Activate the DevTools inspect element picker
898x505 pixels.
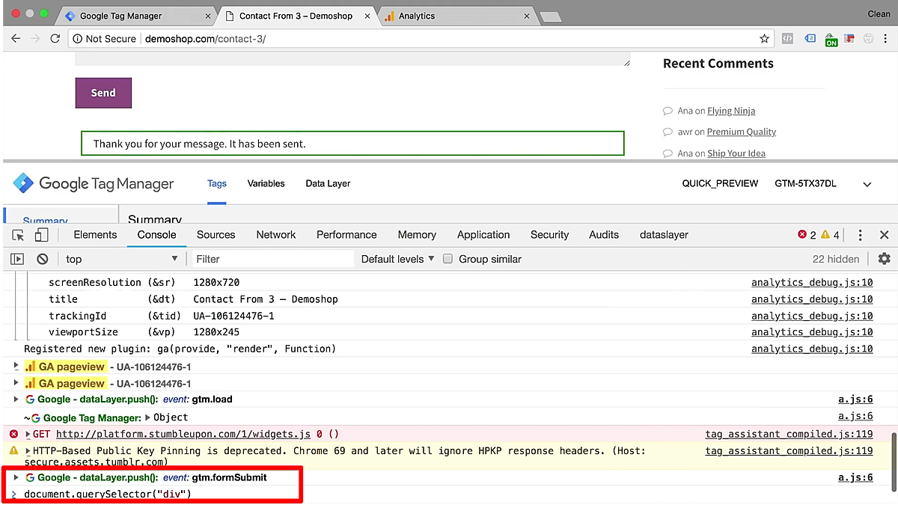[19, 235]
